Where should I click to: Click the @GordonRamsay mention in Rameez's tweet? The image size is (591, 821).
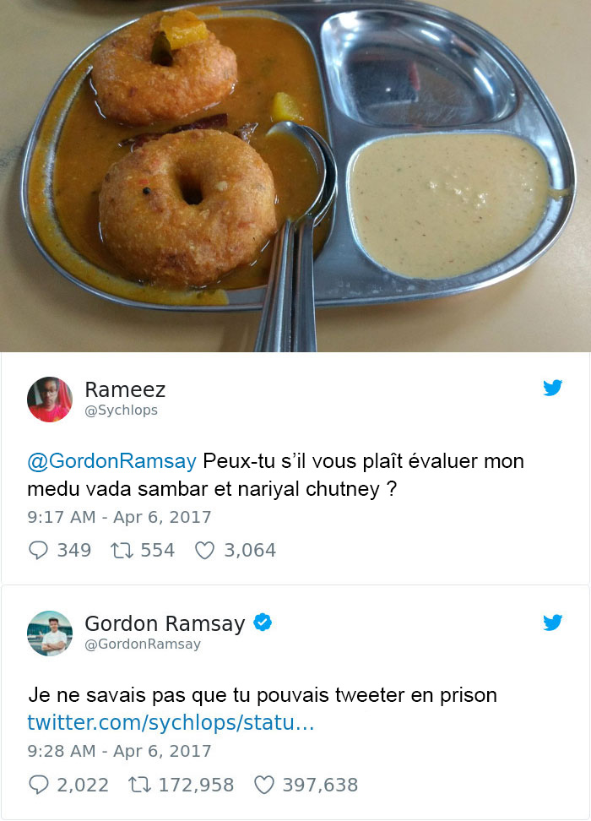point(111,461)
